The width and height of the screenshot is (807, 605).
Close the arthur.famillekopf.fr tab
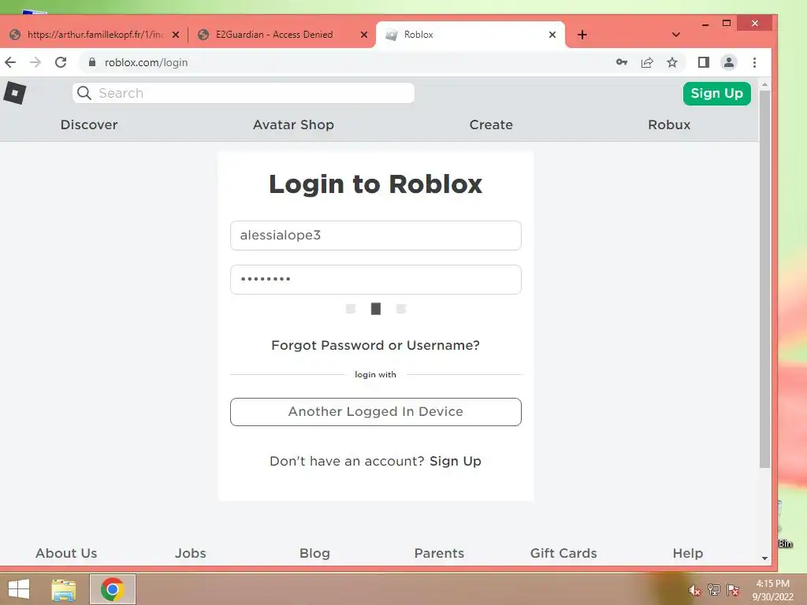pyautogui.click(x=176, y=35)
